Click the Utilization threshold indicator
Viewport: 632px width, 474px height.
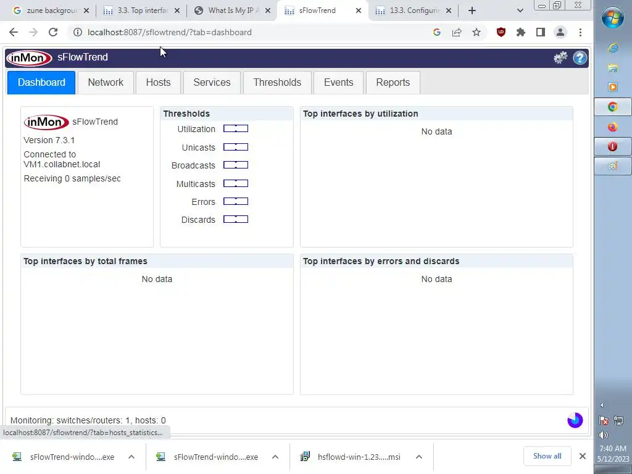(x=236, y=128)
